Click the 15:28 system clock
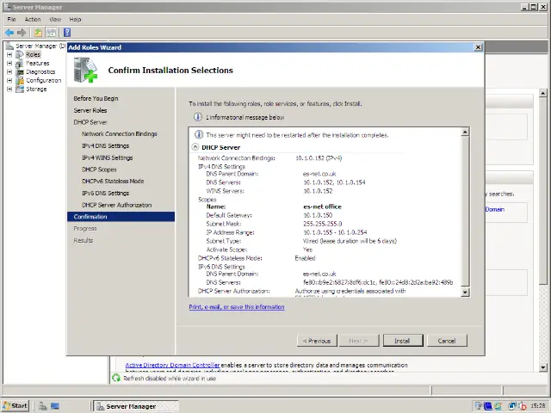 click(x=538, y=406)
